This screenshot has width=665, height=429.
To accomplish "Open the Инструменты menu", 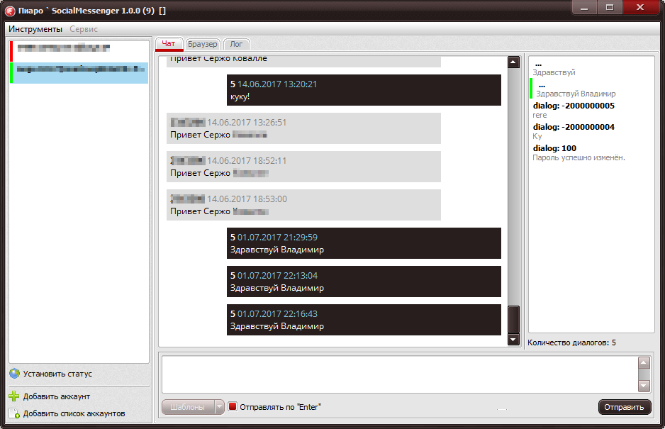I will [x=35, y=29].
